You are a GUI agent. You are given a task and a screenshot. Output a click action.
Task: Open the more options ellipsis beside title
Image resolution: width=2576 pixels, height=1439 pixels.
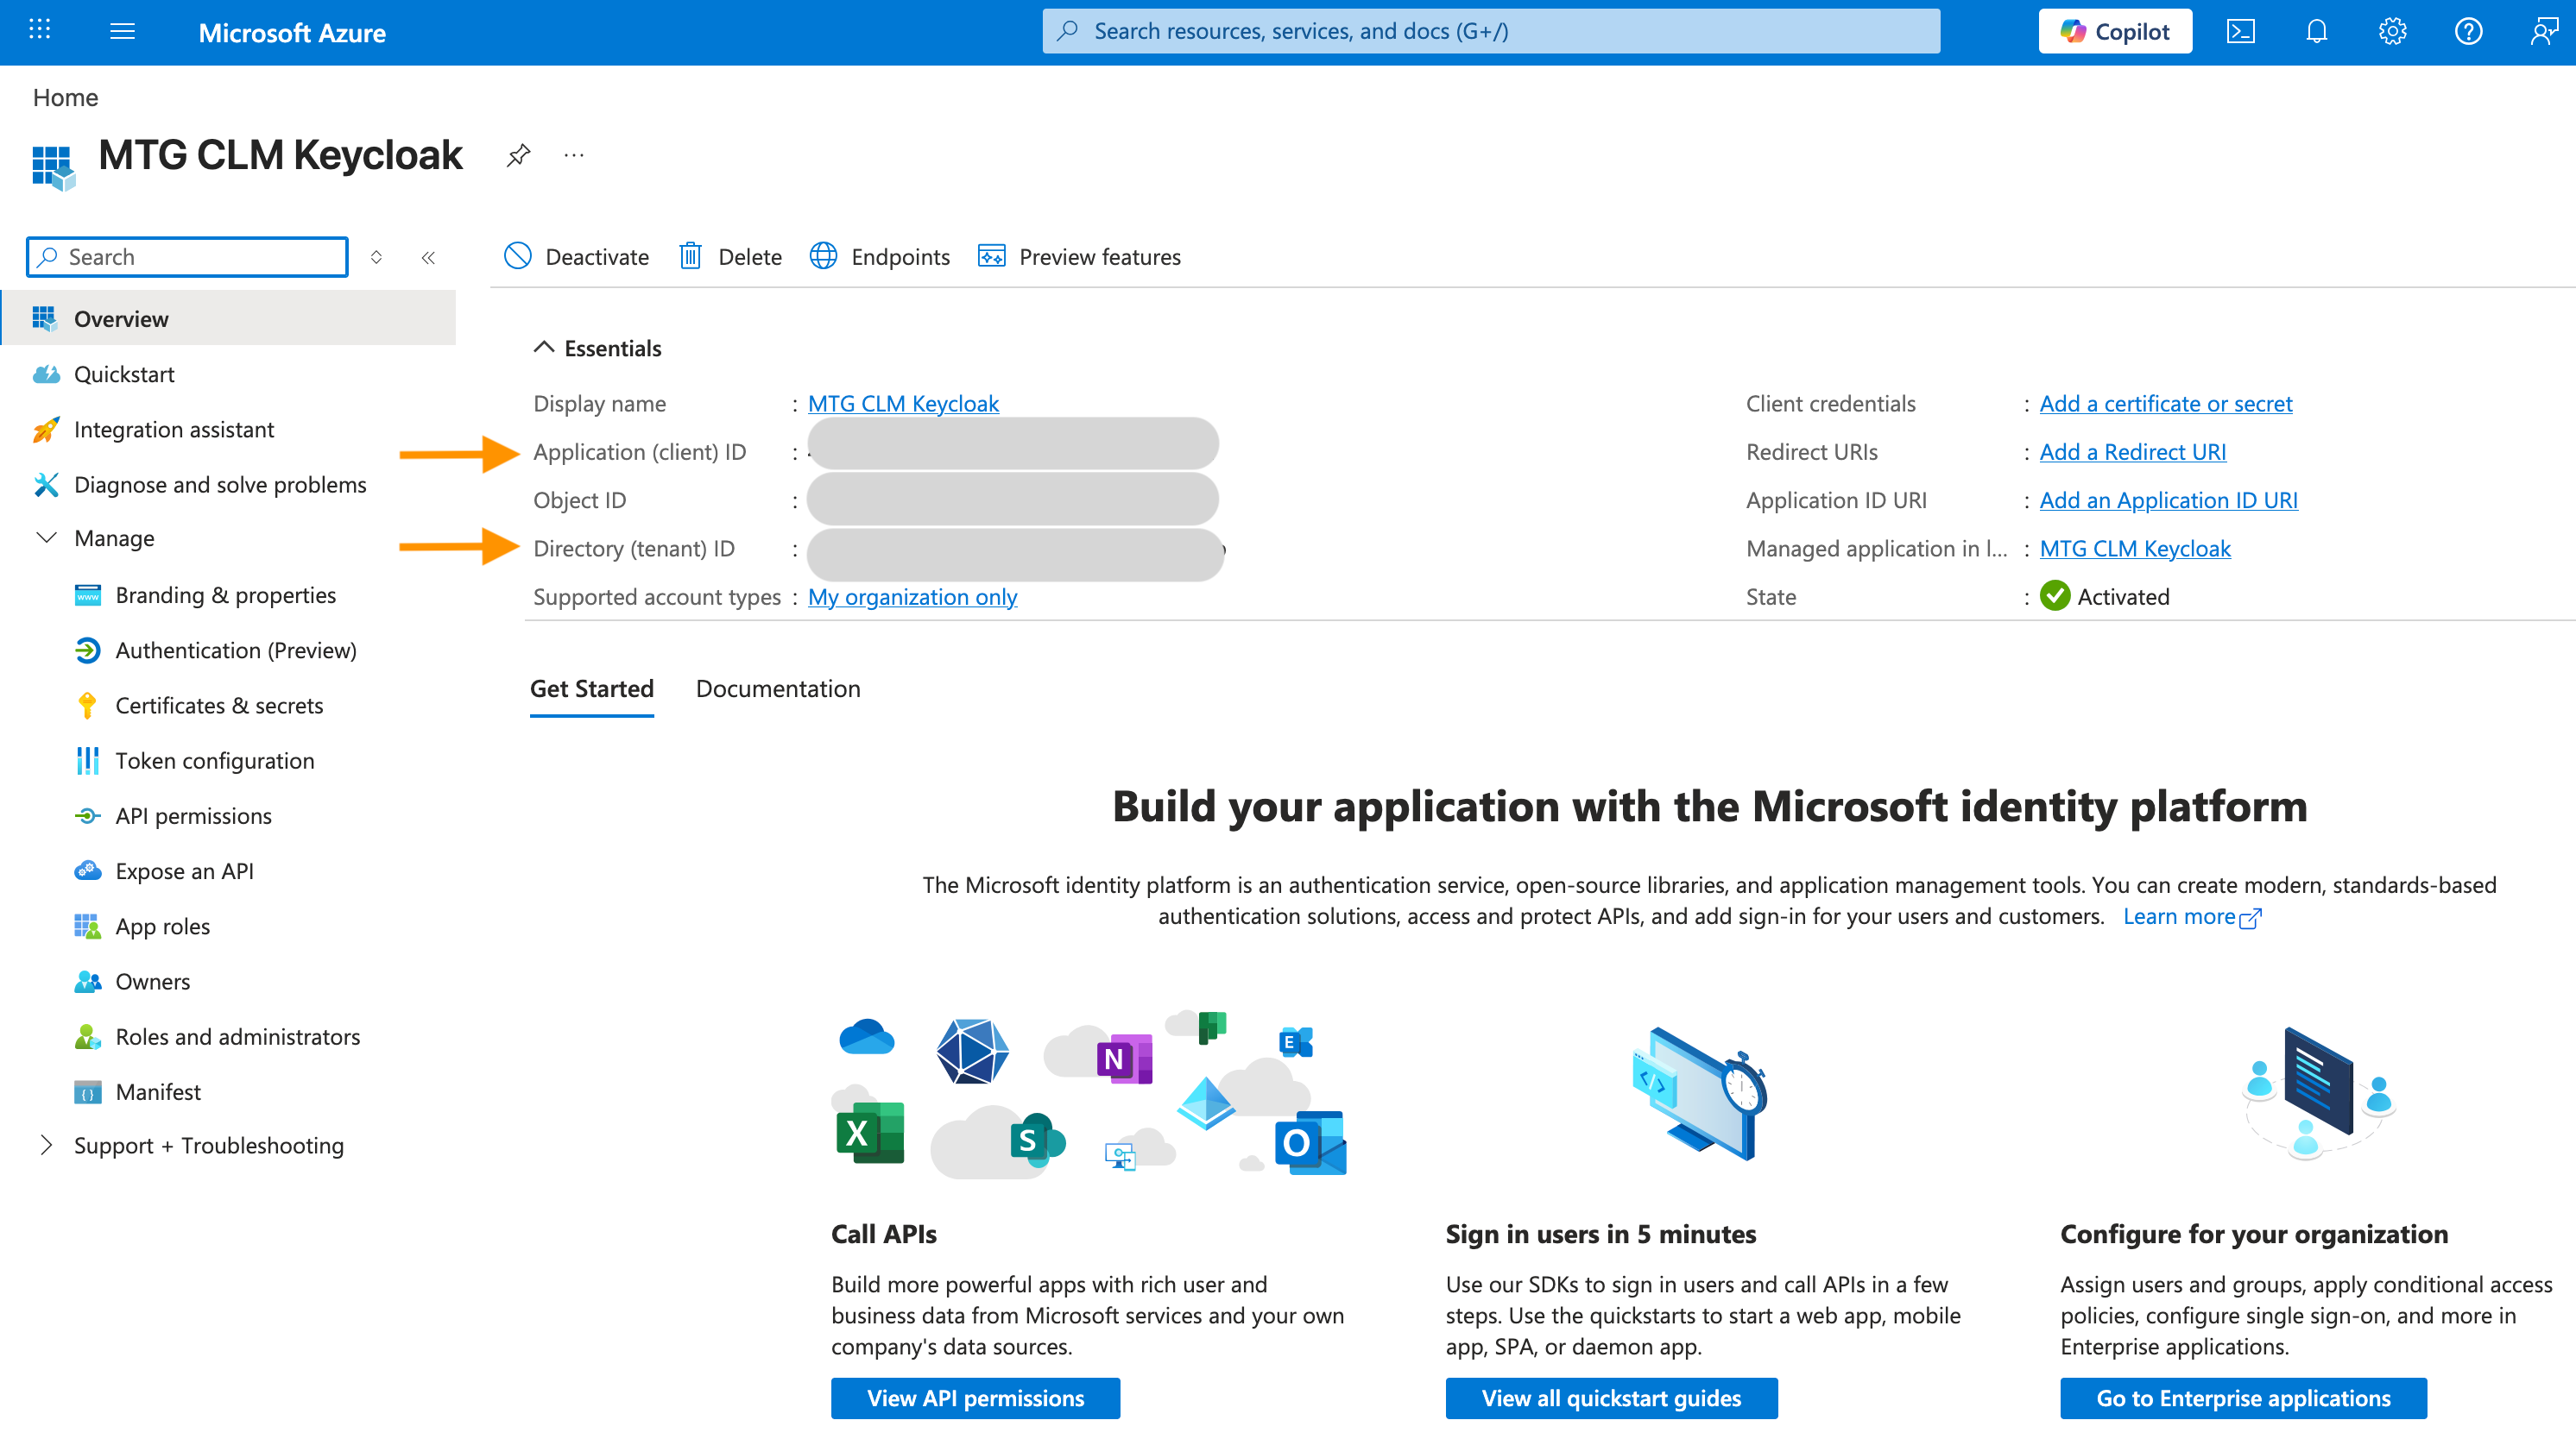[x=573, y=155]
